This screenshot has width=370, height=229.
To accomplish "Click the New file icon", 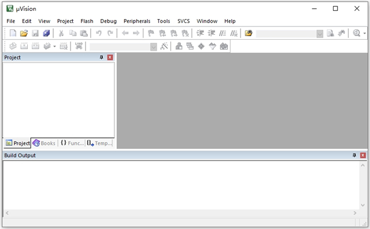I will click(x=13, y=33).
